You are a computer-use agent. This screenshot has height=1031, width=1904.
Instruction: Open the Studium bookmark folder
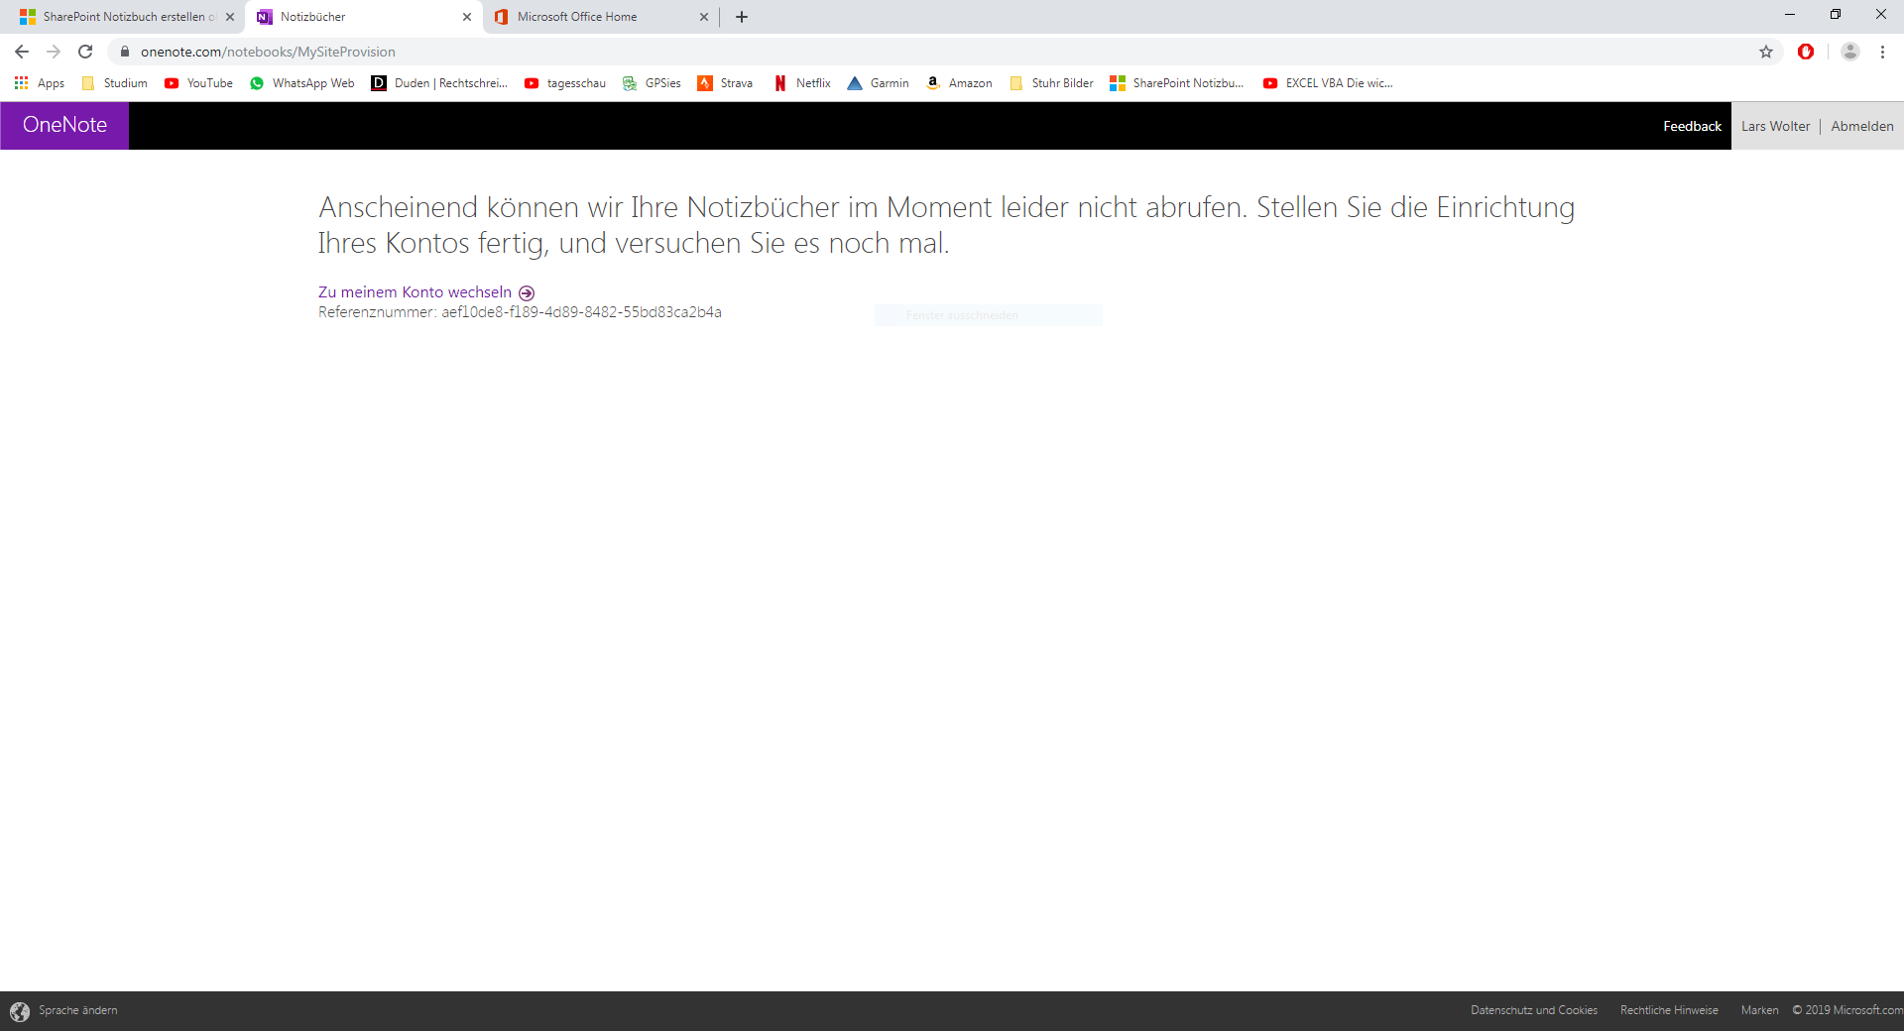(114, 83)
